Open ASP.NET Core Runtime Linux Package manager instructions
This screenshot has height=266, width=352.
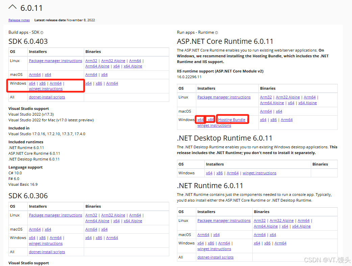point(224,97)
